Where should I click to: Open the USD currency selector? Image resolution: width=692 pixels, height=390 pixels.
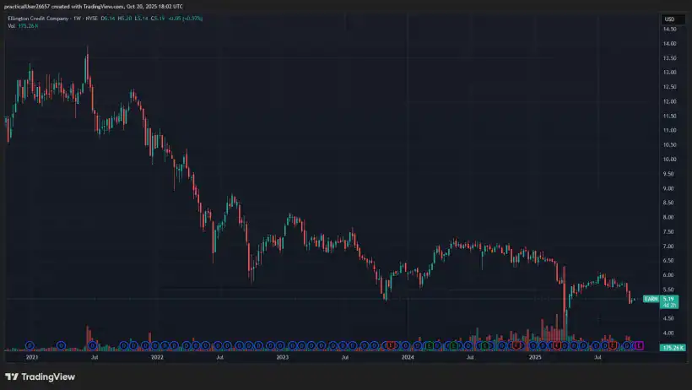[x=670, y=19]
